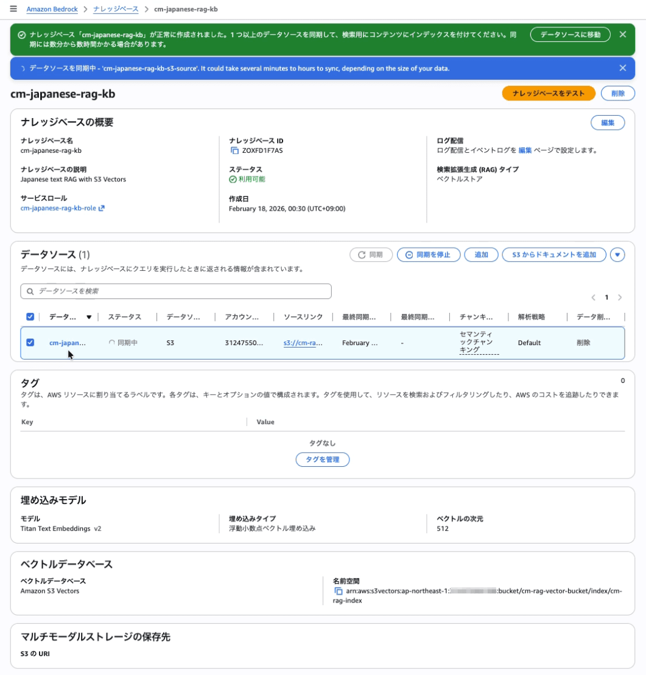The width and height of the screenshot is (646, 675).
Task: Open the cm-japan... data source link
Action: click(67, 343)
